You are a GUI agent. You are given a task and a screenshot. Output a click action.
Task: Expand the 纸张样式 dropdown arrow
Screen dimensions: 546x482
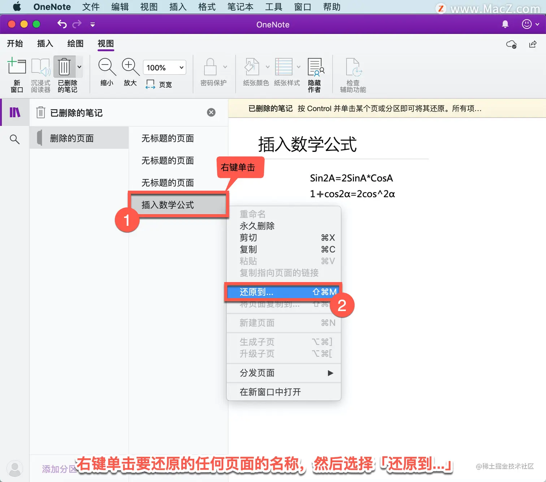tap(299, 67)
